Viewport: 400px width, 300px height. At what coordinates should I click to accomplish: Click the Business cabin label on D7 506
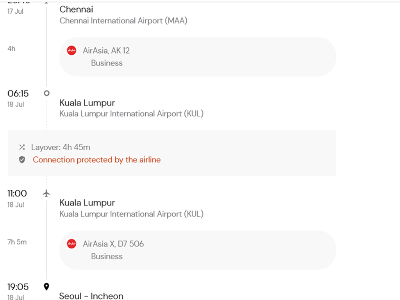(x=107, y=256)
